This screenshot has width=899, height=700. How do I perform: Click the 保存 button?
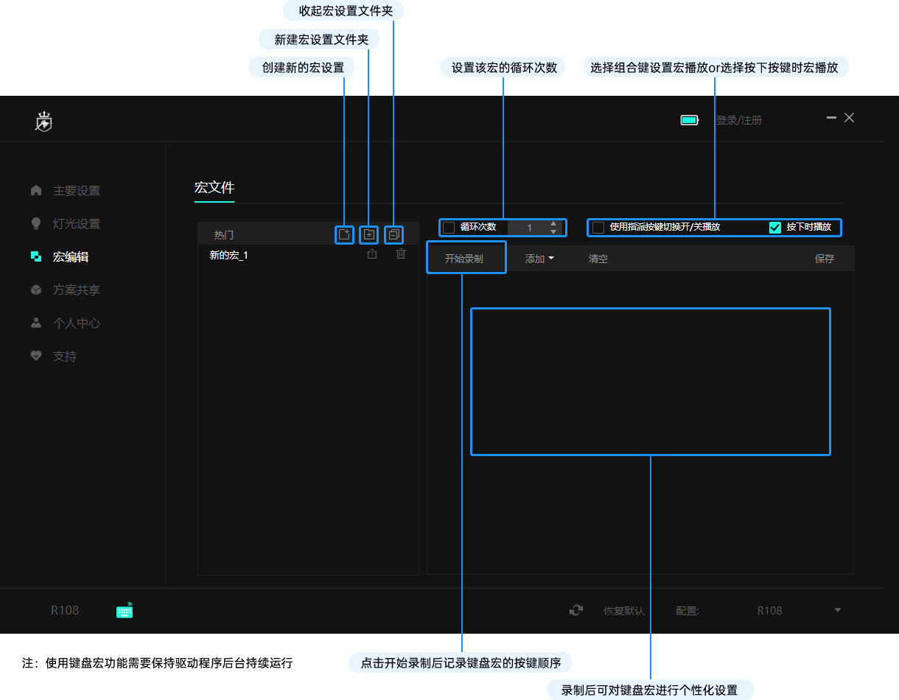point(825,259)
